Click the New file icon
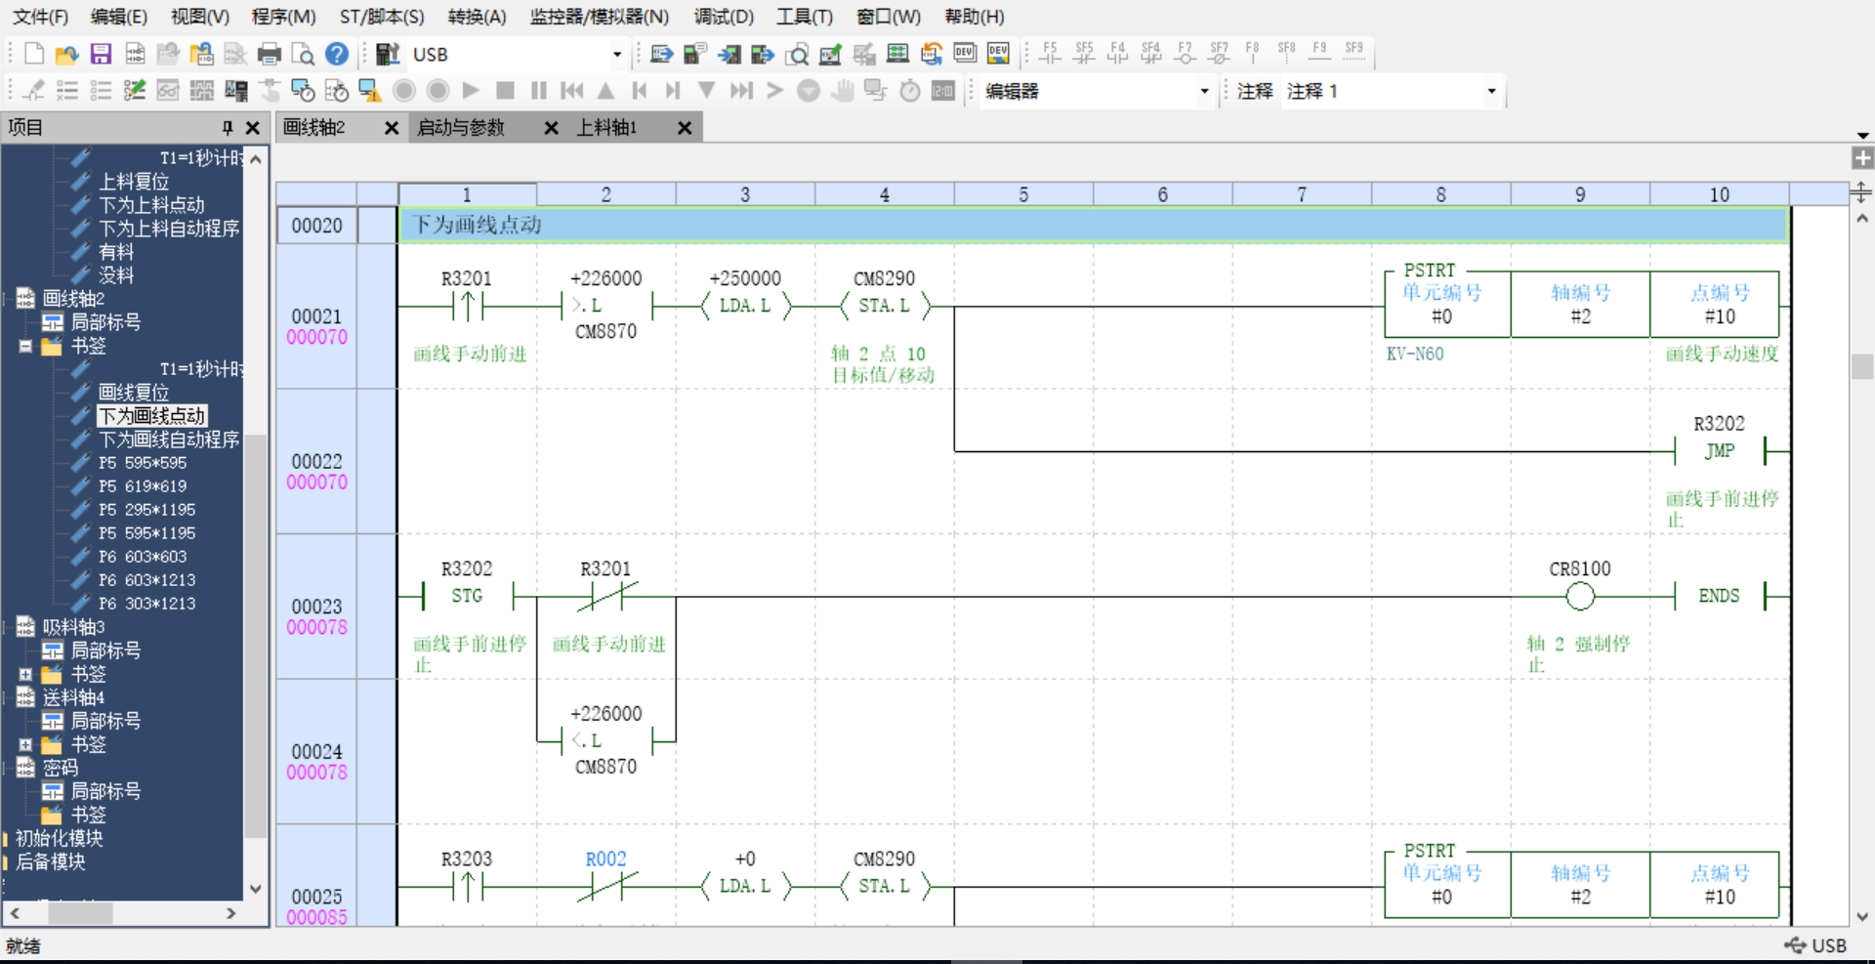Image resolution: width=1875 pixels, height=964 pixels. (34, 54)
